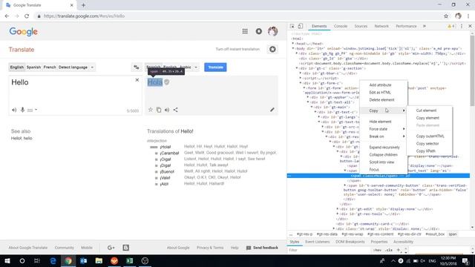The height and width of the screenshot is (267, 475).
Task: Open the Network tab
Action: (x=381, y=27)
